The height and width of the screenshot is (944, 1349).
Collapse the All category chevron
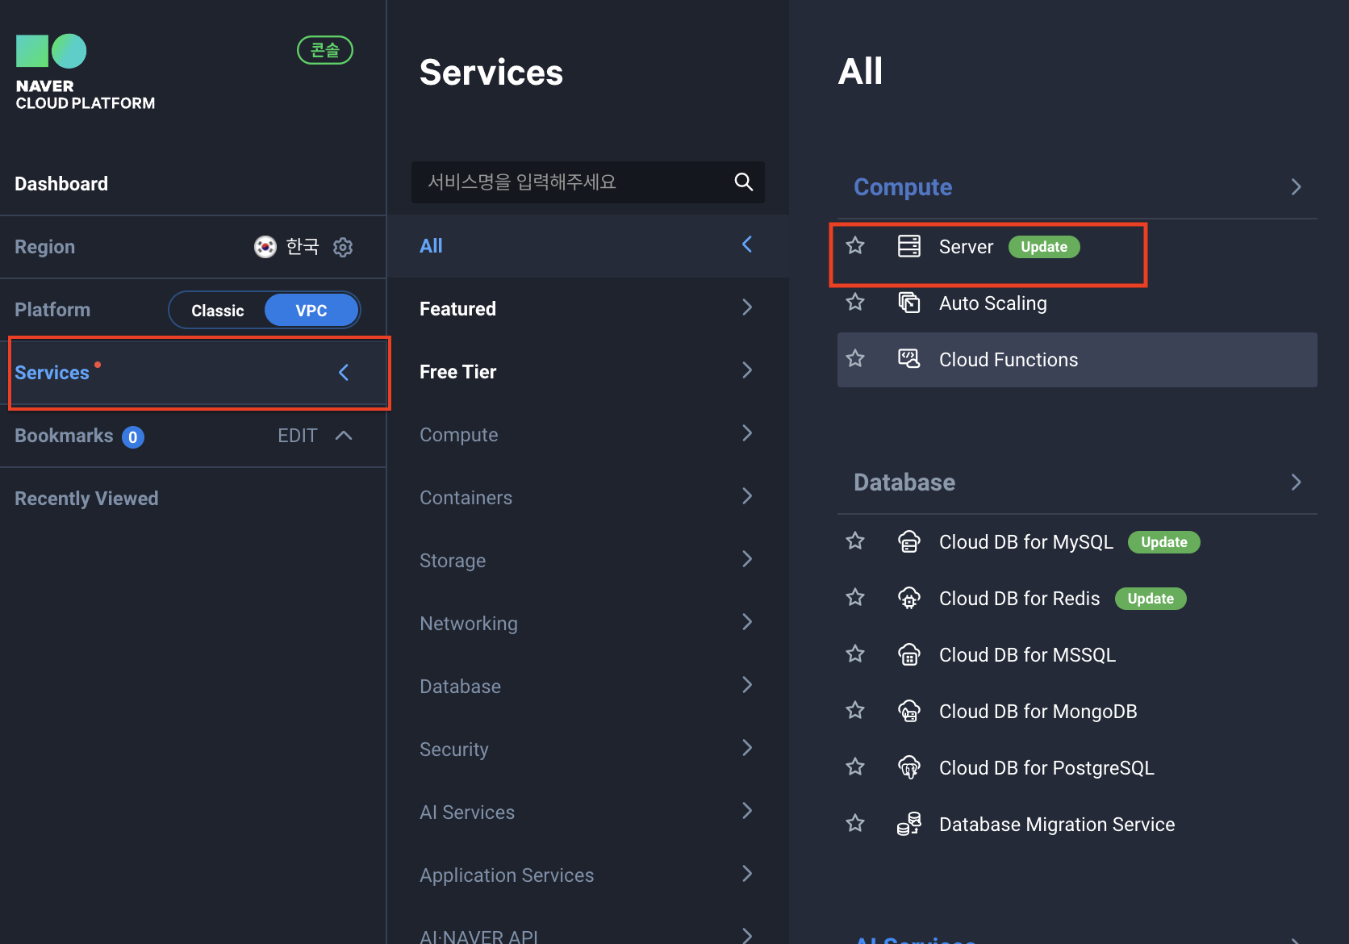click(x=747, y=244)
